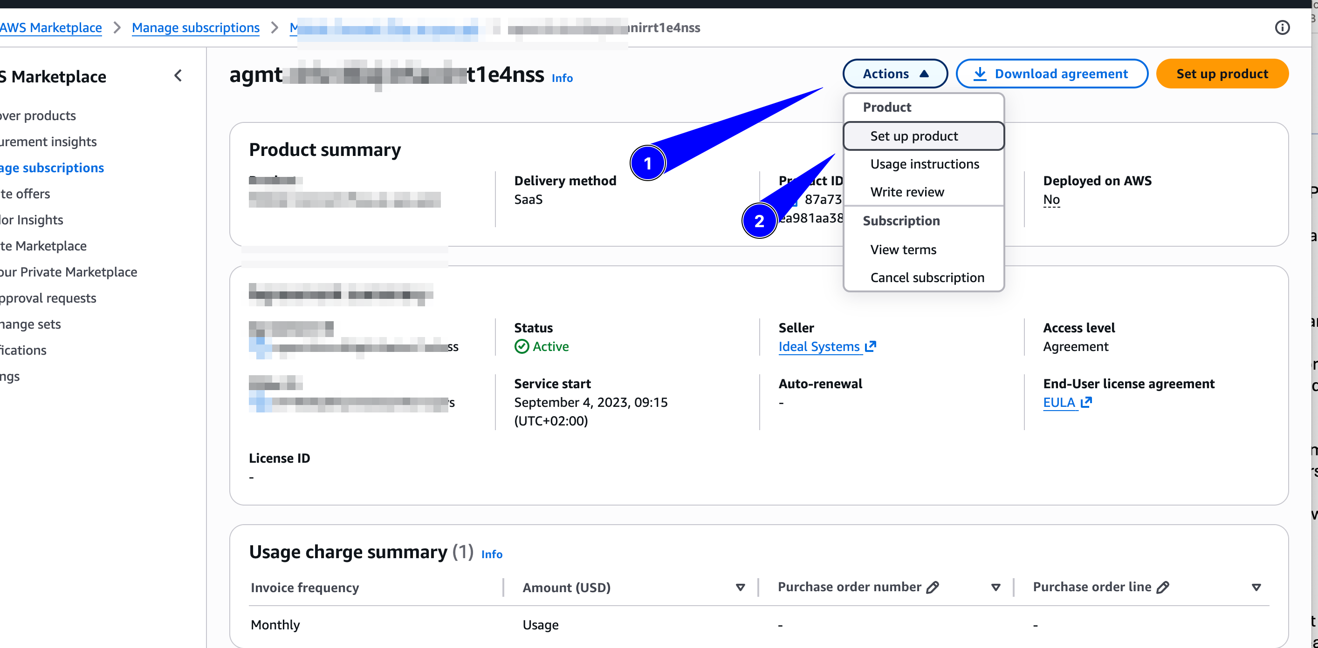Open Purchase order line column dropdown arrow
Viewport: 1318px width, 648px height.
point(1256,587)
